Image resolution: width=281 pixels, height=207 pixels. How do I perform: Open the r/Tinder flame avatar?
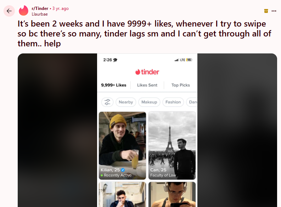tap(23, 11)
